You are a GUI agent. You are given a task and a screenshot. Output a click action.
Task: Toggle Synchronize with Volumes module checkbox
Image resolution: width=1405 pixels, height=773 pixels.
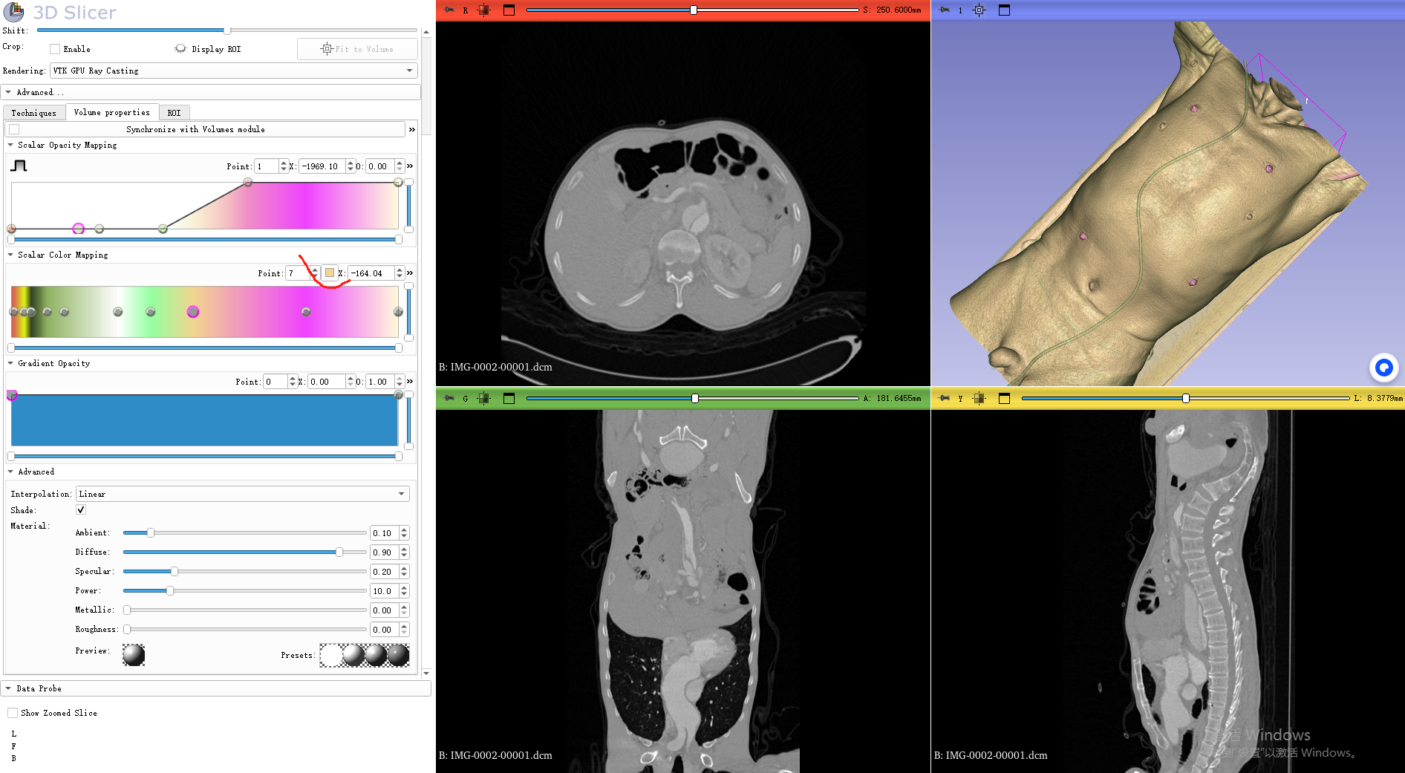point(14,129)
